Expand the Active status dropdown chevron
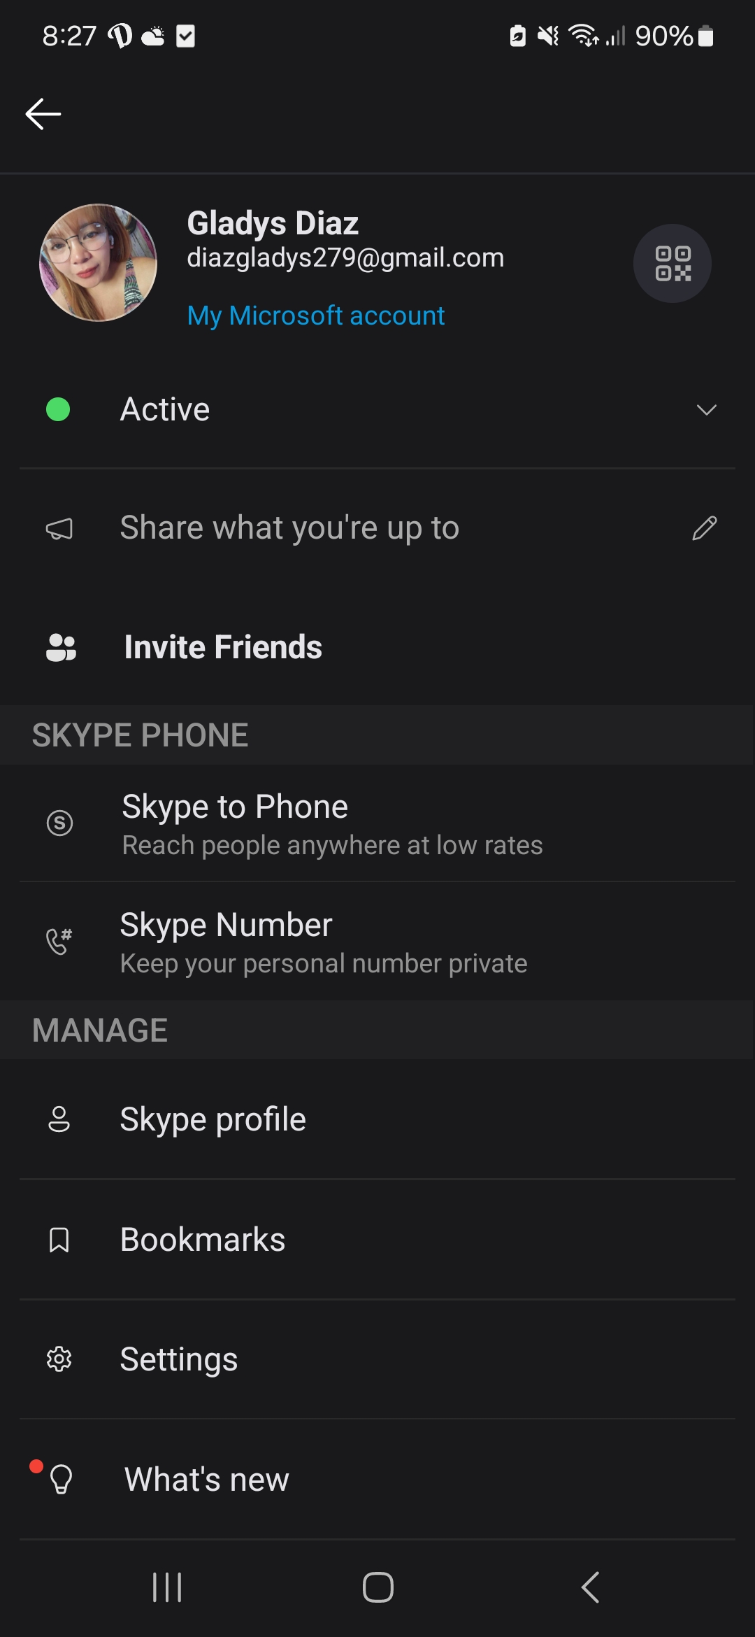 (x=707, y=410)
